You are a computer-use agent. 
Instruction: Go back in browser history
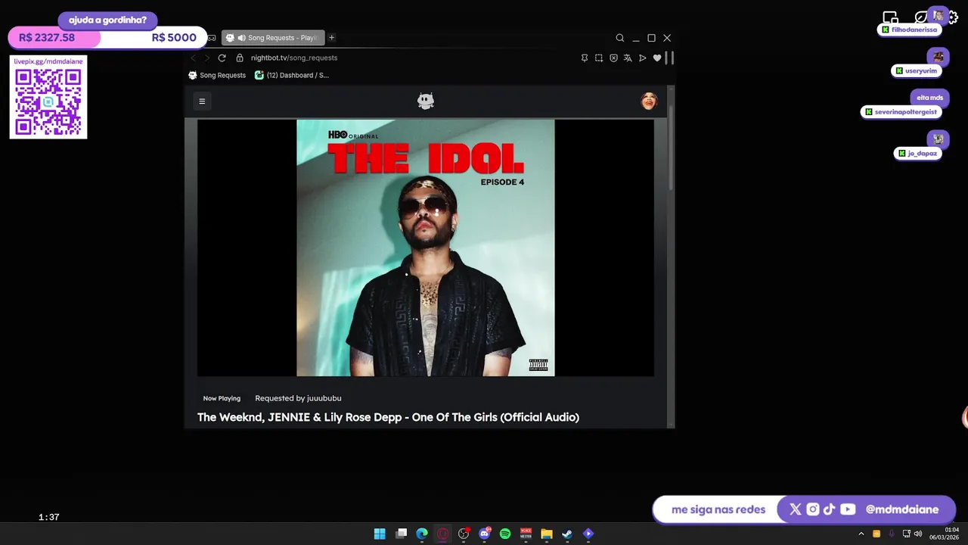pyautogui.click(x=193, y=58)
